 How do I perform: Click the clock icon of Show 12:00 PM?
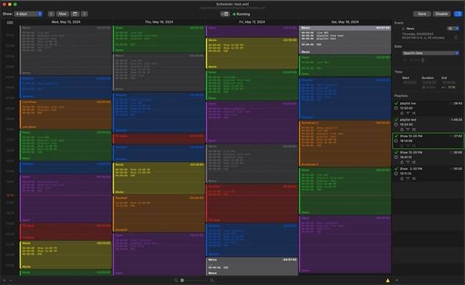396,141
